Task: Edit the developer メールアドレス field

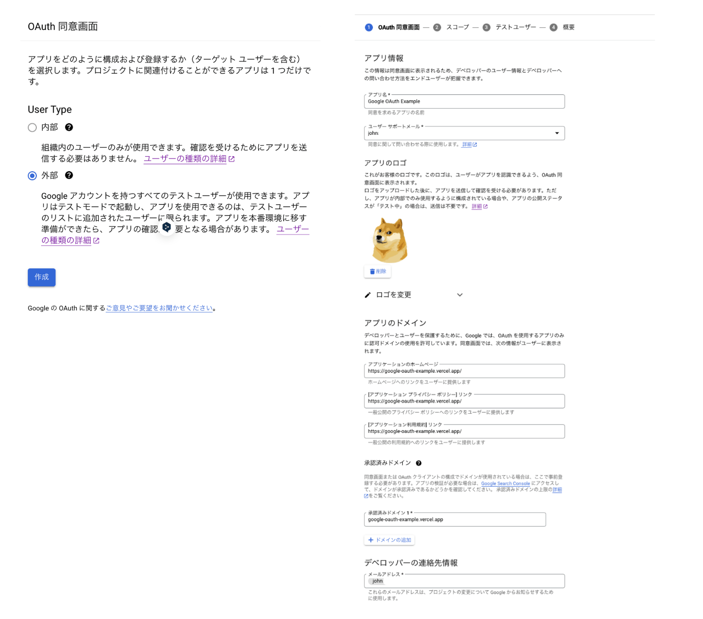Action: (x=464, y=581)
